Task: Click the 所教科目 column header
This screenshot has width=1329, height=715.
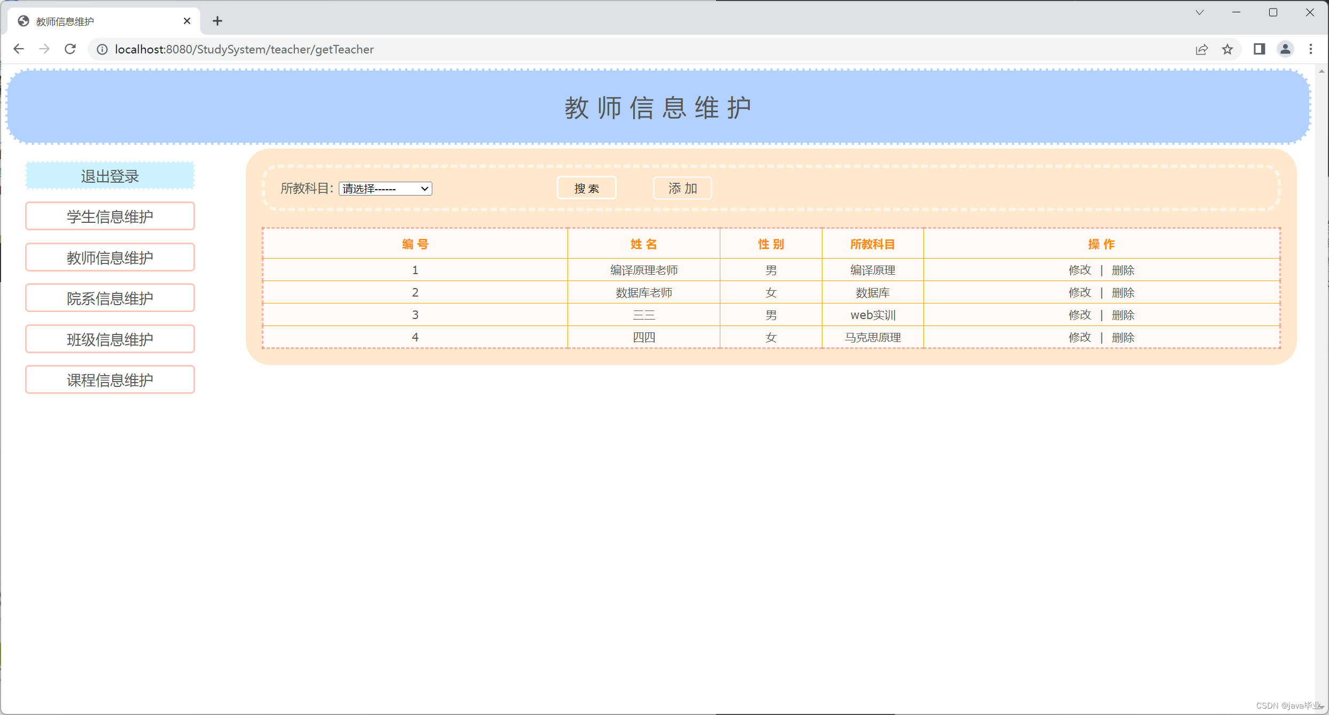Action: pos(873,244)
